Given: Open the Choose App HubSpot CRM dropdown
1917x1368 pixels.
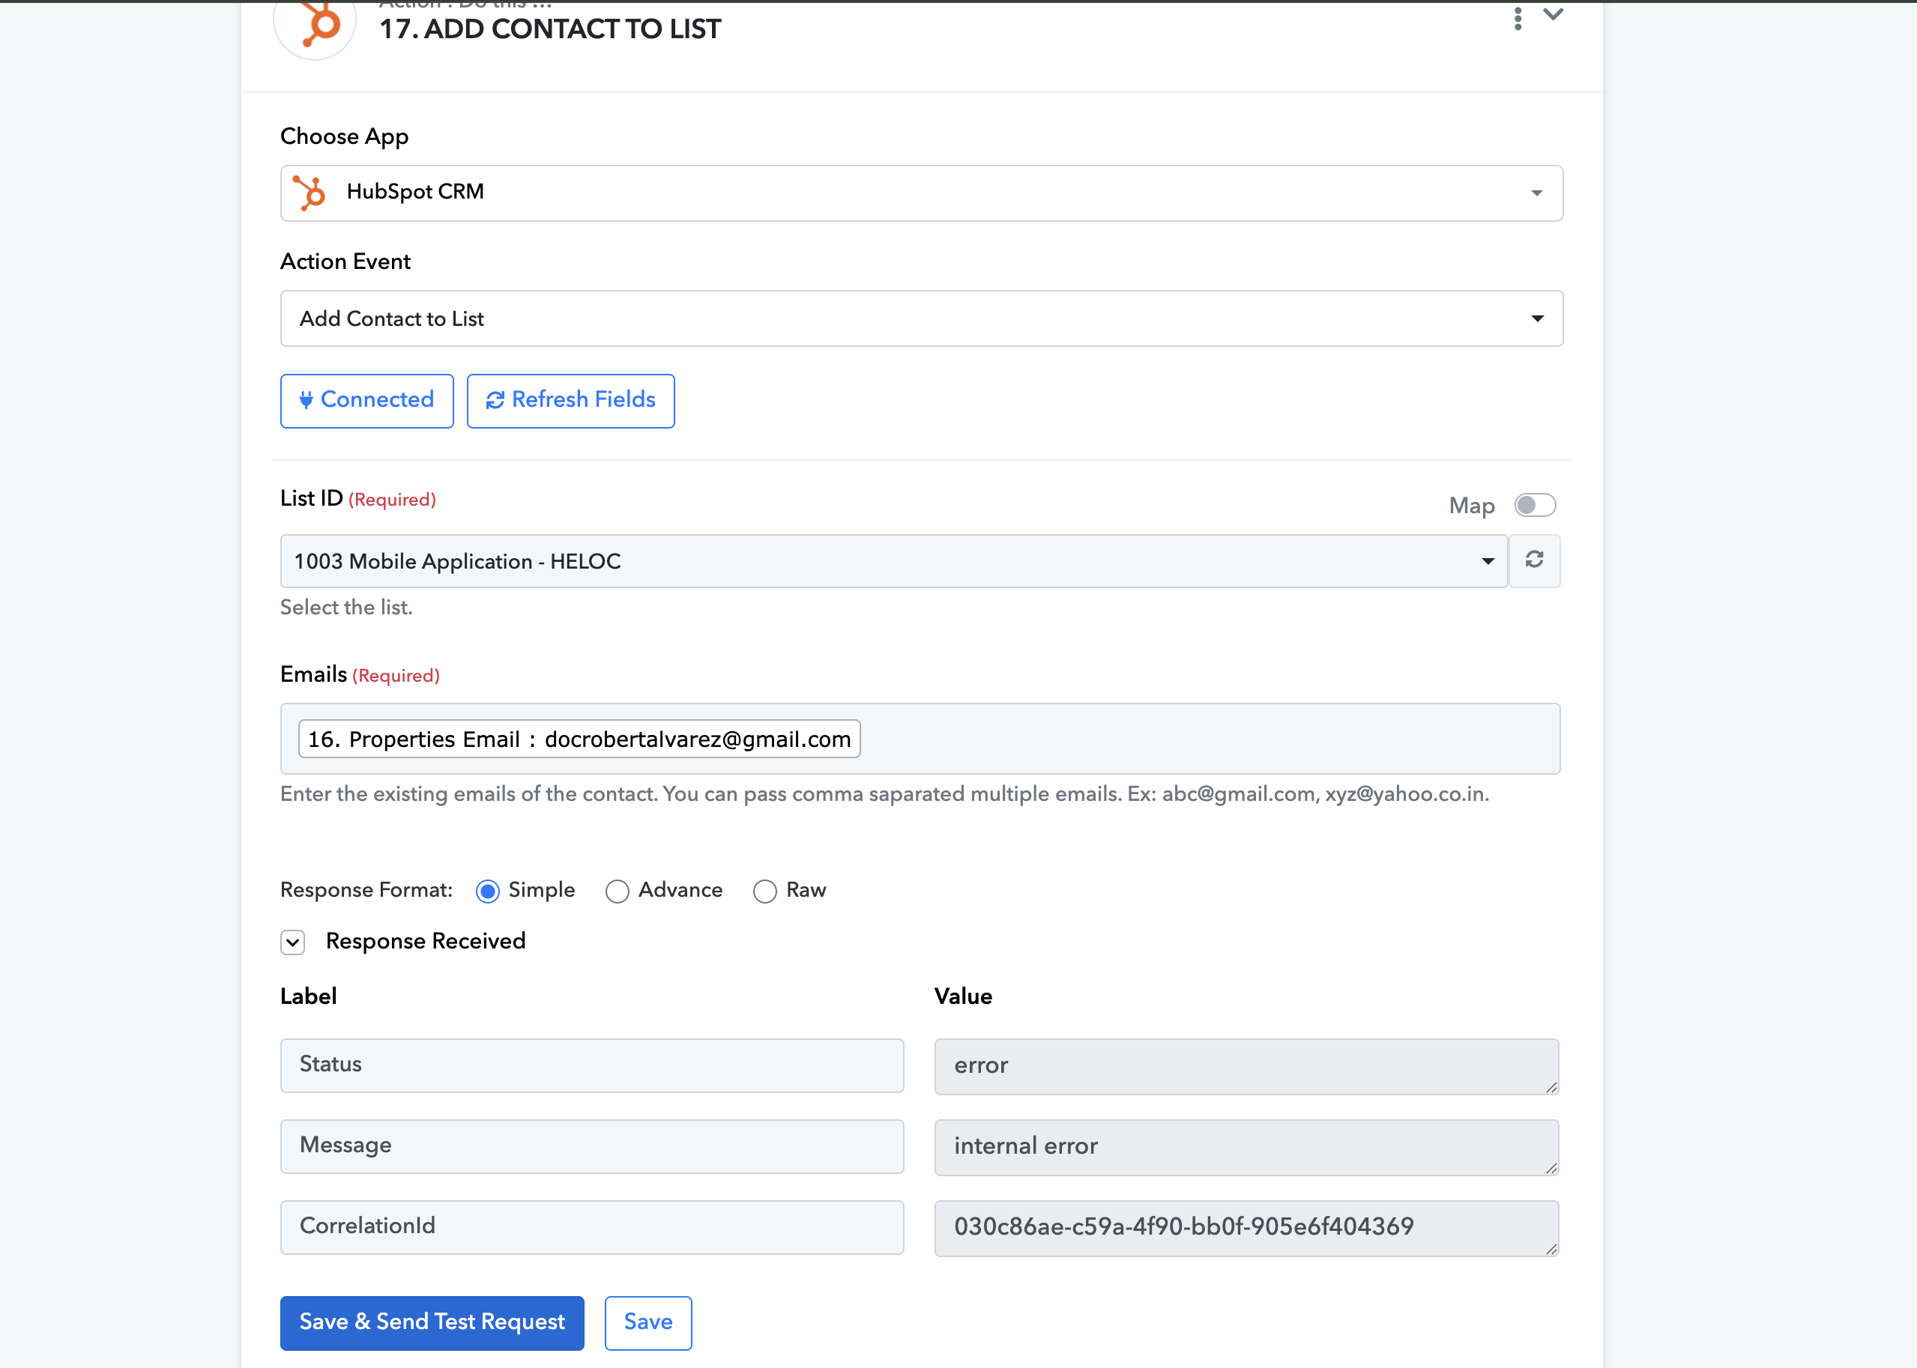Looking at the screenshot, I should click(x=921, y=193).
